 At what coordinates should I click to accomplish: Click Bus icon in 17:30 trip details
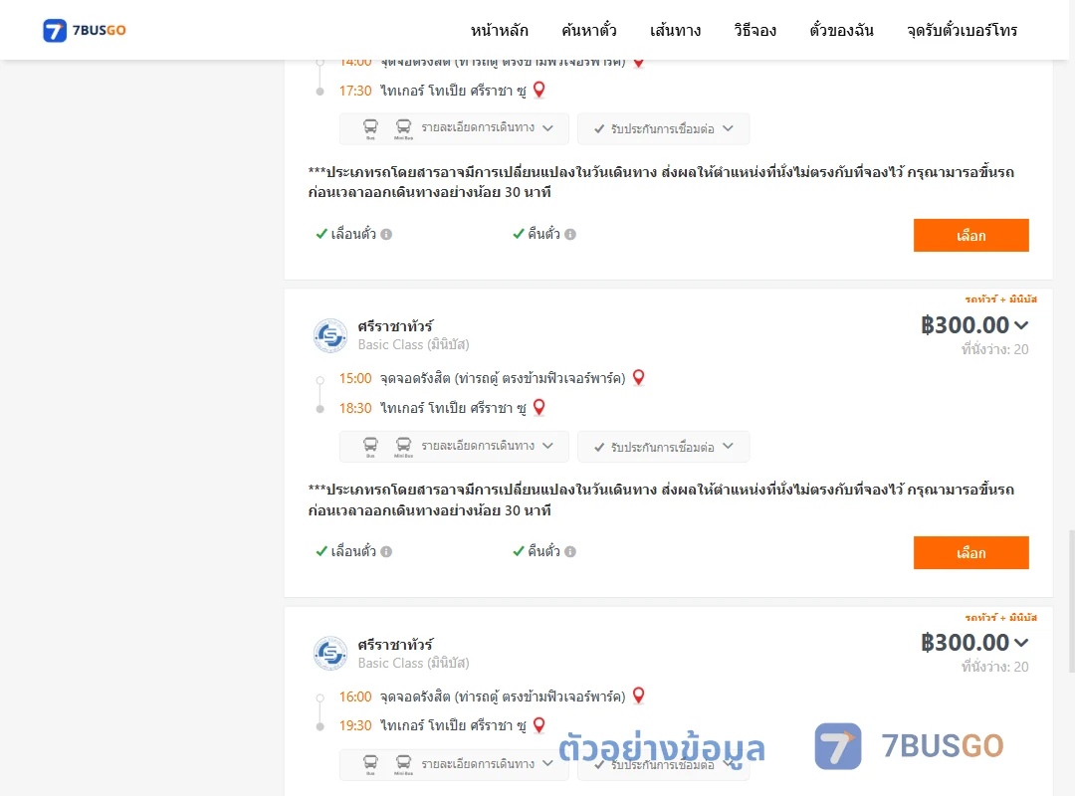click(x=370, y=128)
